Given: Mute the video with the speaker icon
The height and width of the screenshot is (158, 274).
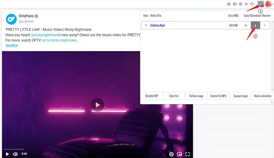Looking at the screenshot, I should [x=15, y=154].
